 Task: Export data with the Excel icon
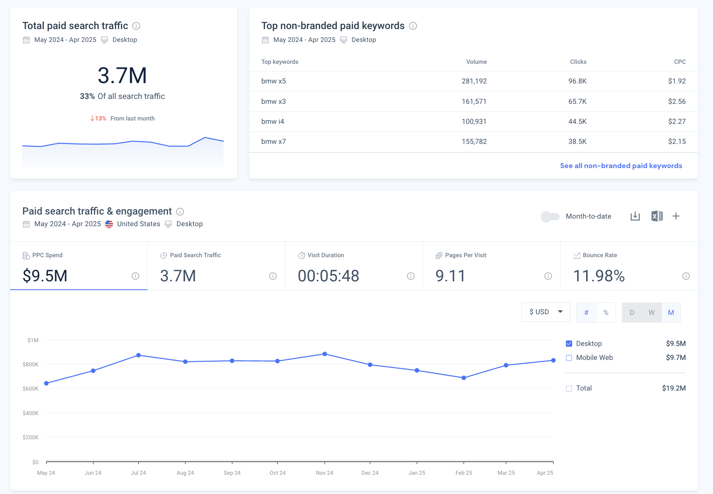657,216
